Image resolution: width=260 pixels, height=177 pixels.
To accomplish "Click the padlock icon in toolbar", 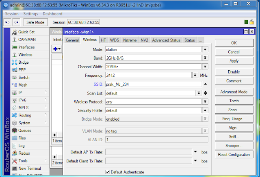I will [252, 22].
